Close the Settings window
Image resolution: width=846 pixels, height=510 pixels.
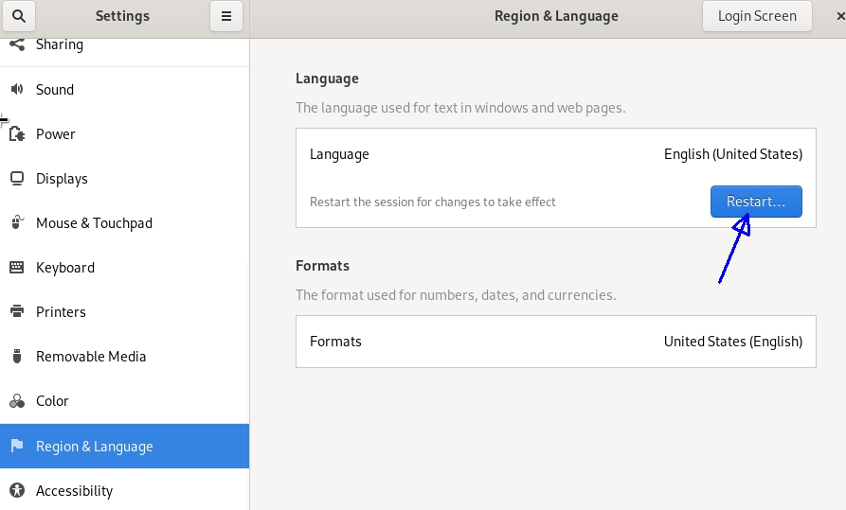click(x=839, y=16)
